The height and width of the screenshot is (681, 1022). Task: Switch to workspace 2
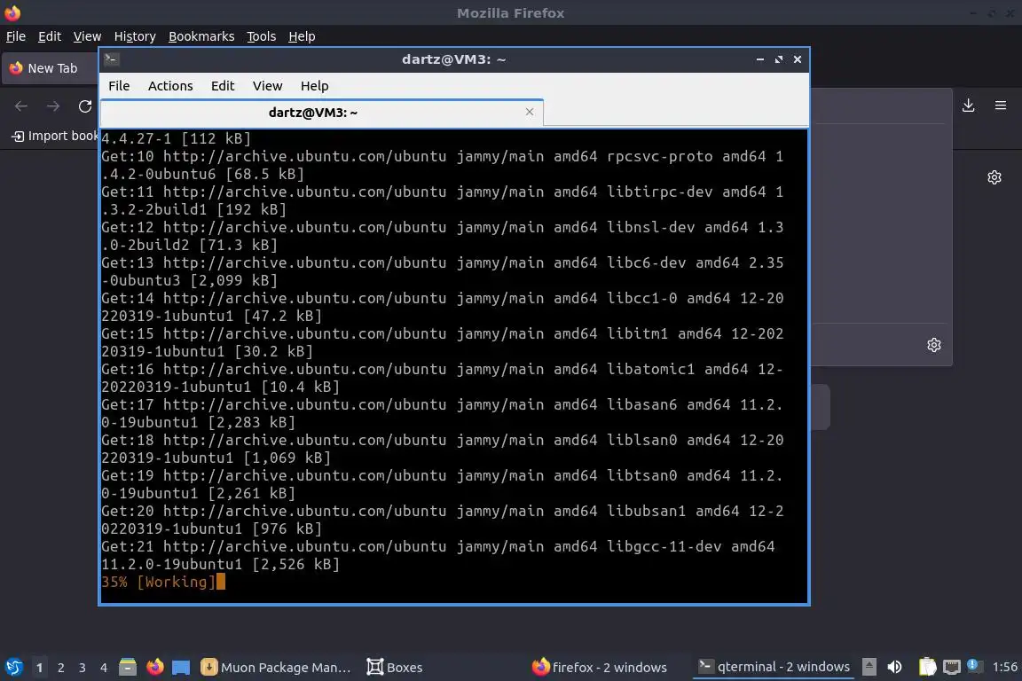(x=61, y=668)
